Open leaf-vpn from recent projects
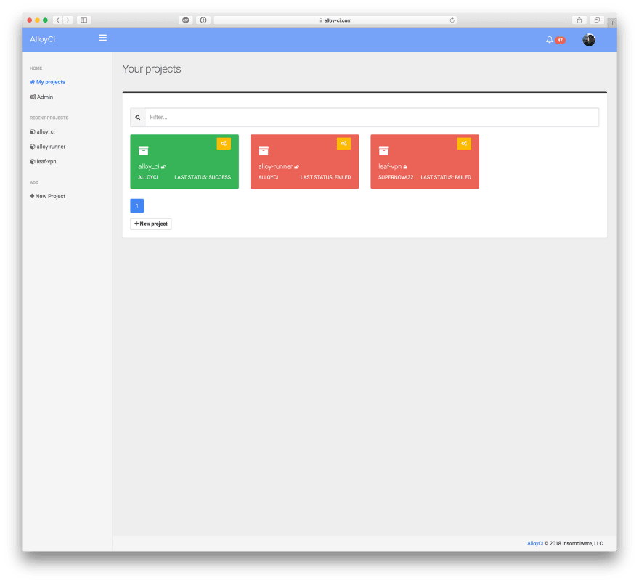Screen dimensions: 639x583 click(x=43, y=162)
